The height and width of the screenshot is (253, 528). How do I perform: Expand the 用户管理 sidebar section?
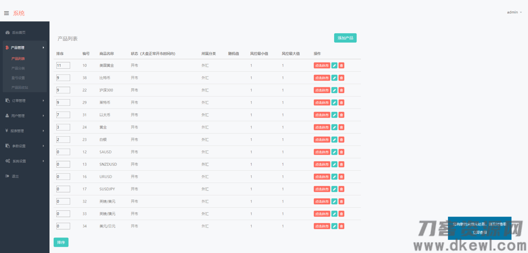point(25,116)
